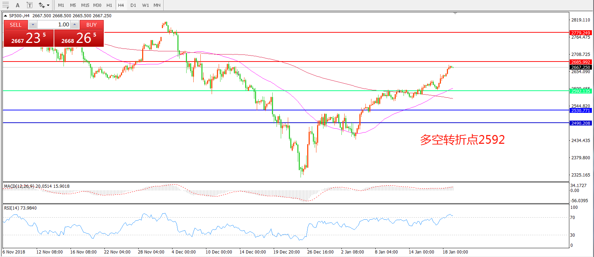The image size is (594, 257).
Task: Open the arrows tool dropdown arrow
Action: [48, 5]
